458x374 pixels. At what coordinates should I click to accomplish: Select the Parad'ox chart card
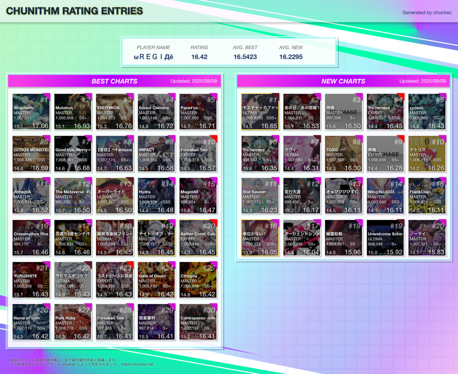pos(198,112)
